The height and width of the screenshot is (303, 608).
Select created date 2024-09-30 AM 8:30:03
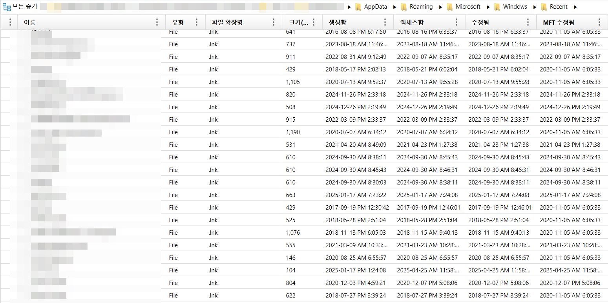click(356, 183)
